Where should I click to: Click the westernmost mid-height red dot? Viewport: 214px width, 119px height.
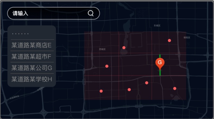point(107,66)
